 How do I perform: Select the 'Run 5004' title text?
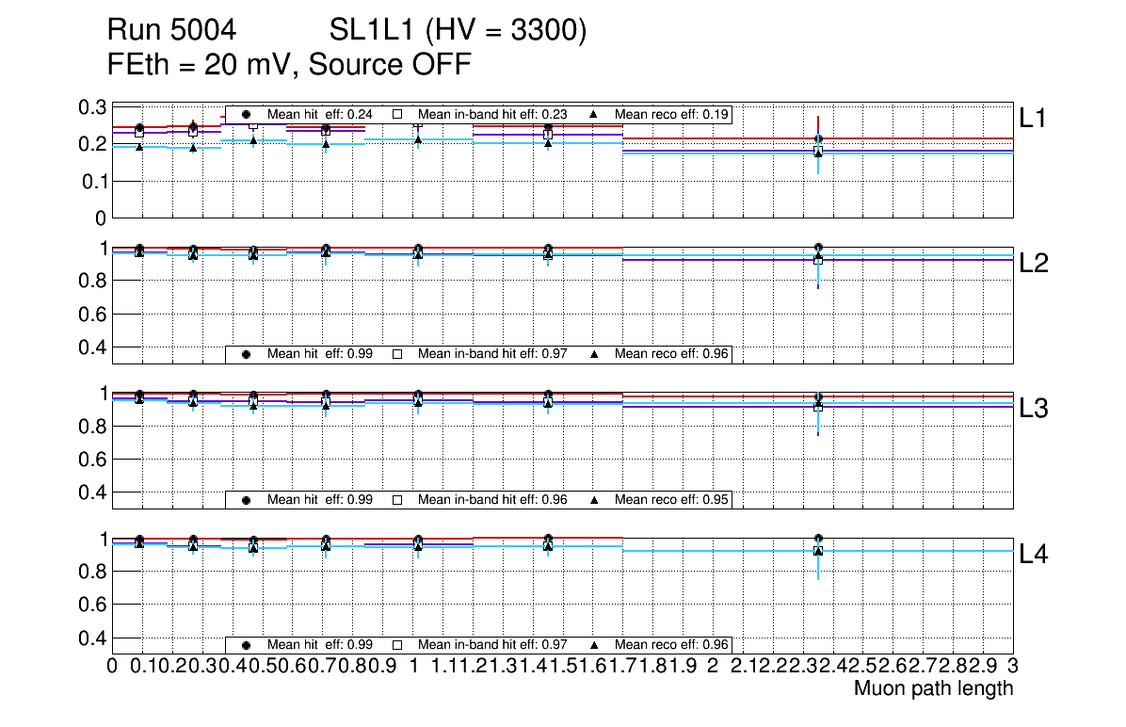point(170,31)
